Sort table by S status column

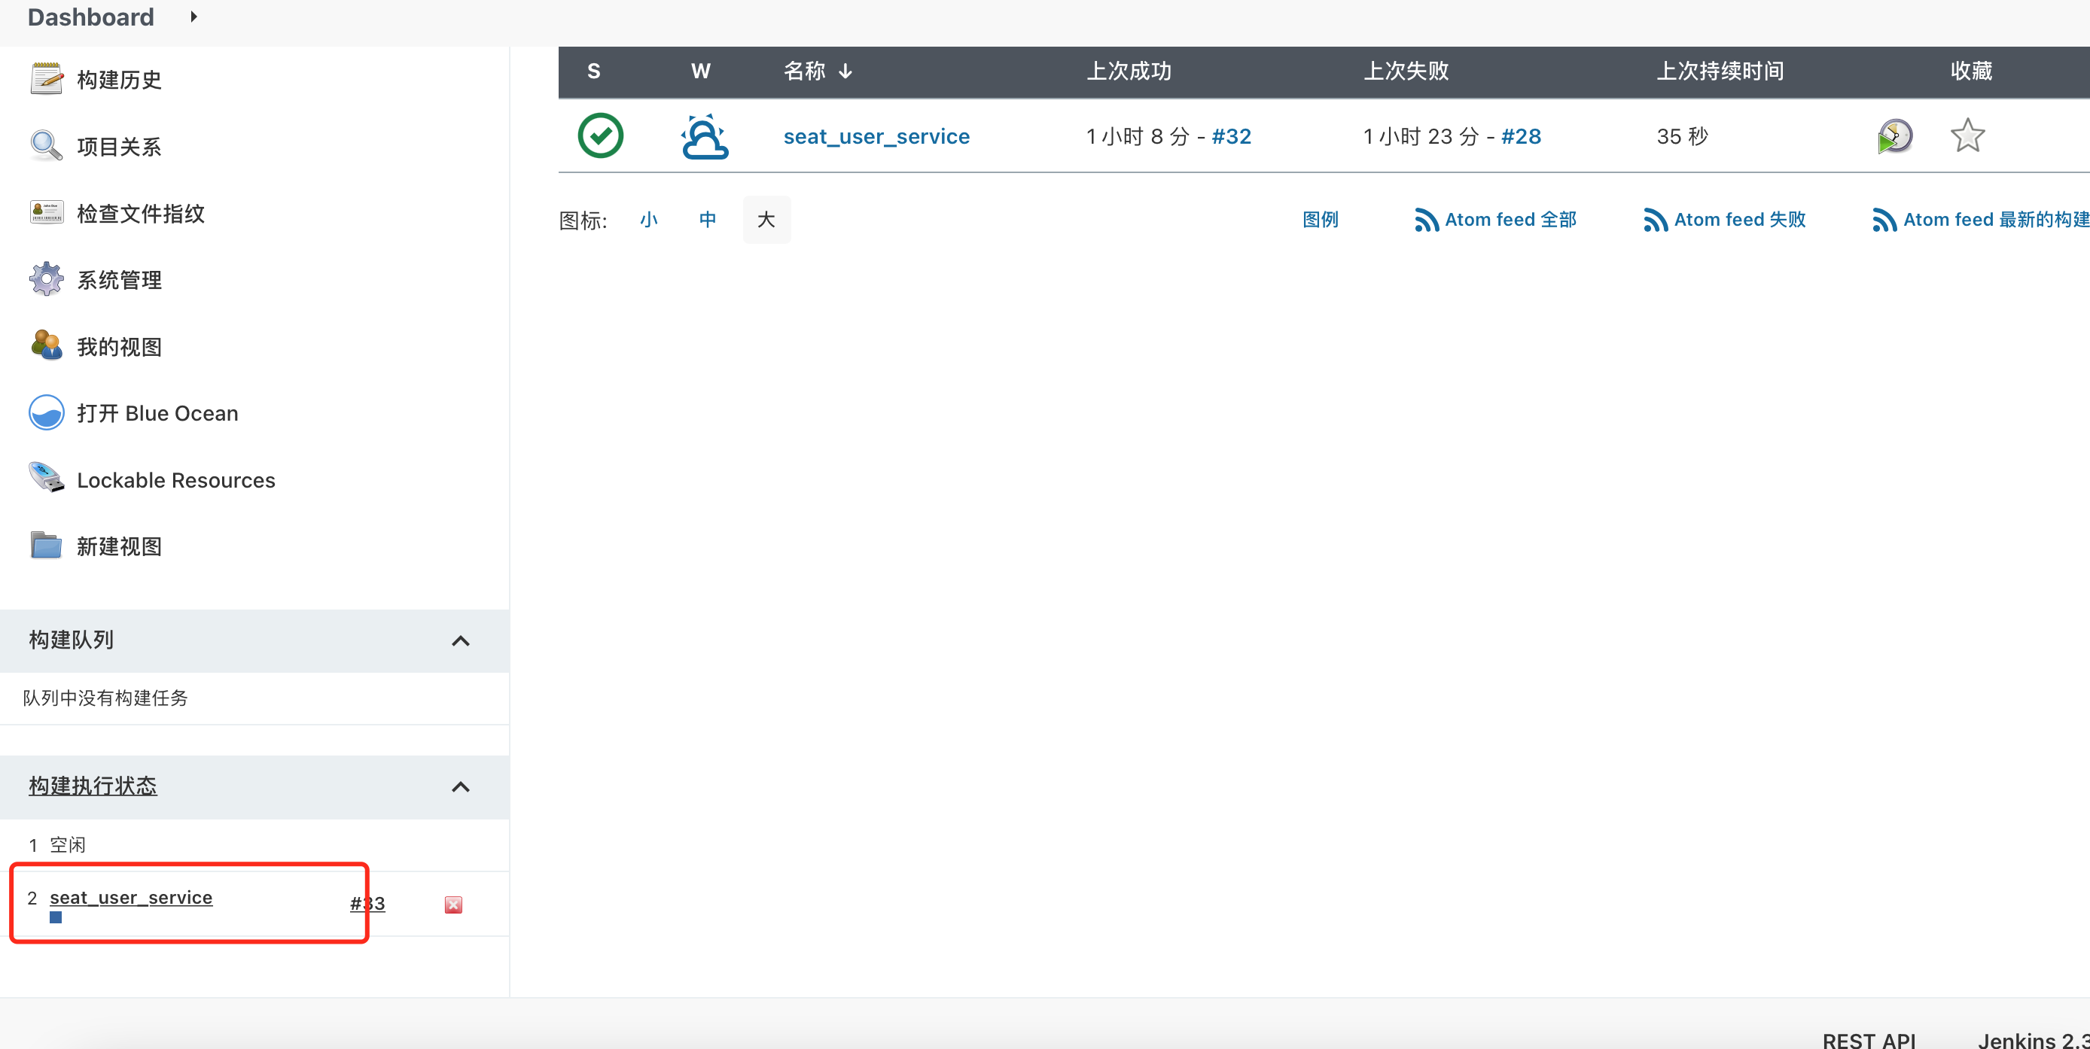pyautogui.click(x=594, y=71)
